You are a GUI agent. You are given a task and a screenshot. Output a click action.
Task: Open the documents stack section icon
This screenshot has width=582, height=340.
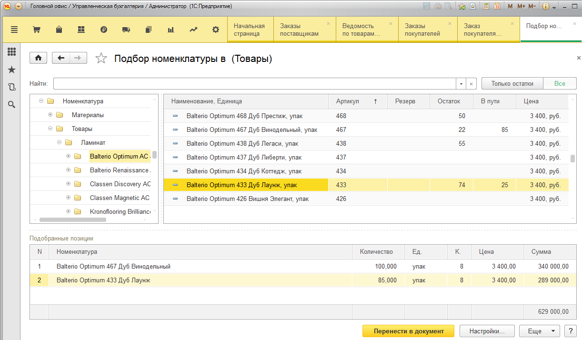149,30
